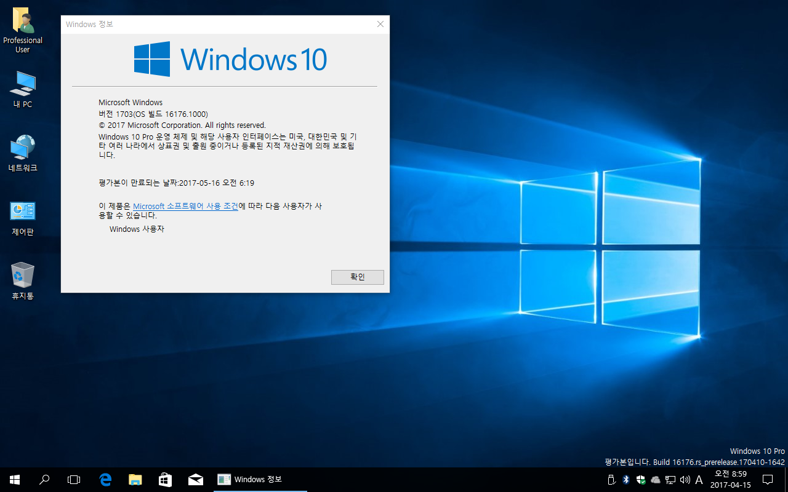Click the 확인 button
The height and width of the screenshot is (492, 788).
358,277
